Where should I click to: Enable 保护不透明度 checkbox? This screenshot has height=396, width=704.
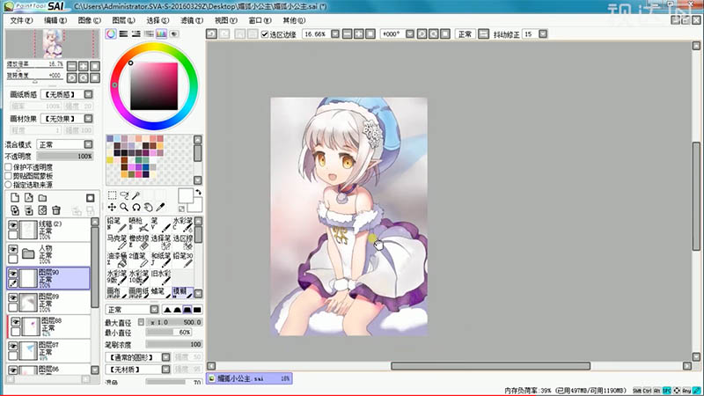(x=8, y=167)
